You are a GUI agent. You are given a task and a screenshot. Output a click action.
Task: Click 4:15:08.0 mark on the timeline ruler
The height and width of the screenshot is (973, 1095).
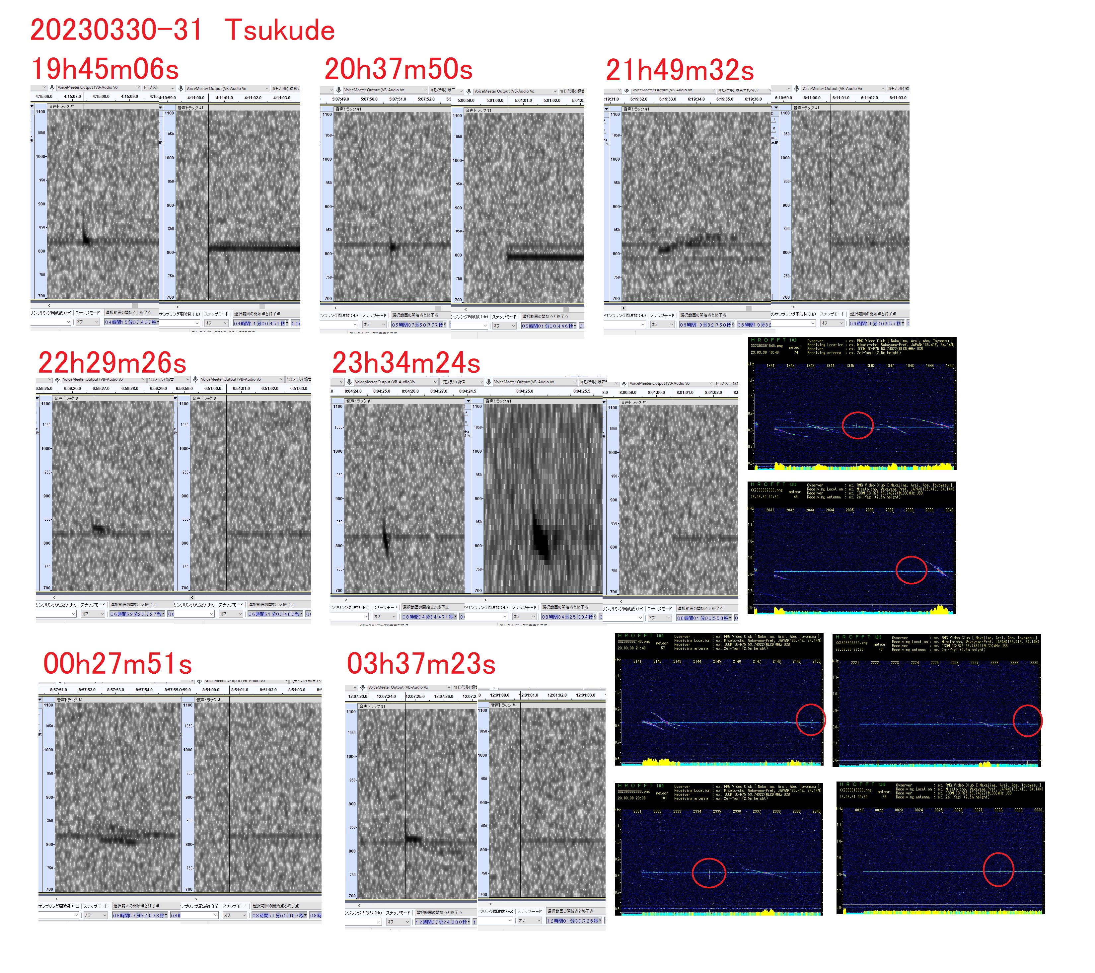coord(101,97)
